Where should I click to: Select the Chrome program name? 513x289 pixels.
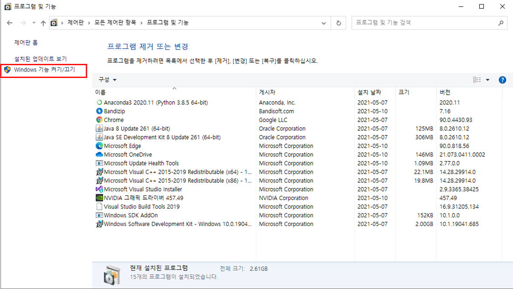click(114, 119)
